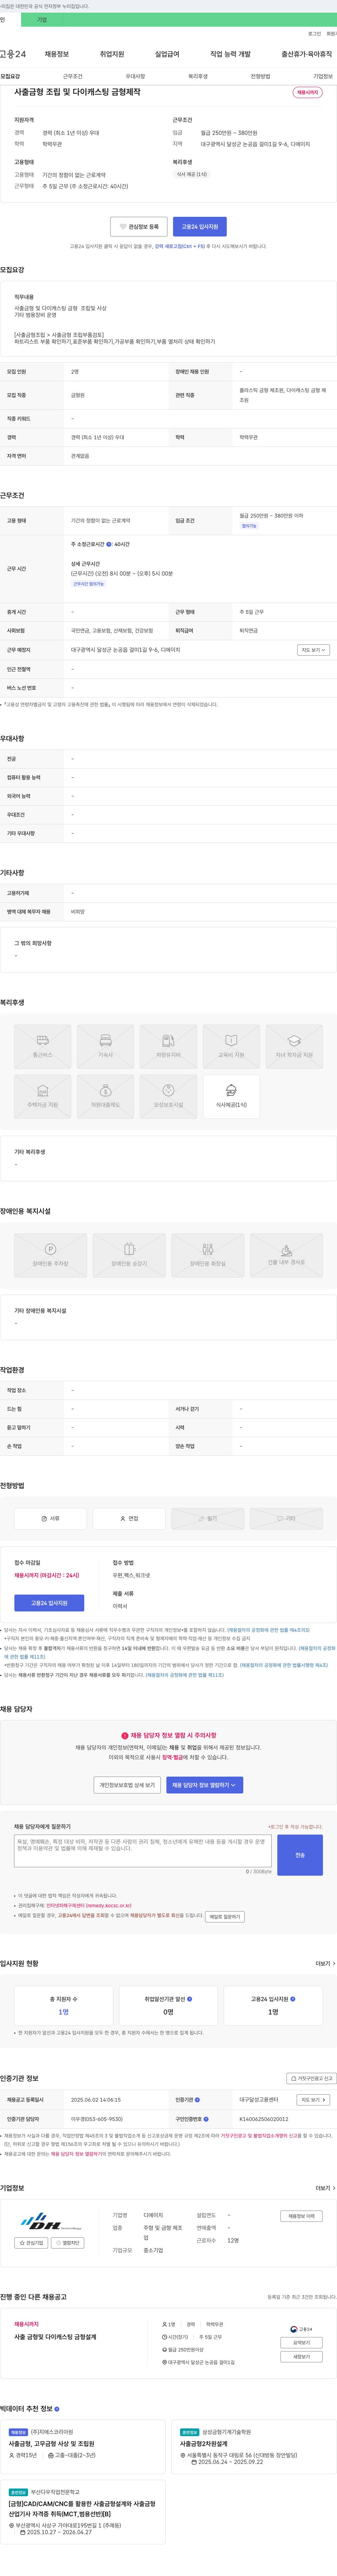Expand 채용 담당자 정보 열람하기
The width and height of the screenshot is (337, 2576).
click(204, 1785)
